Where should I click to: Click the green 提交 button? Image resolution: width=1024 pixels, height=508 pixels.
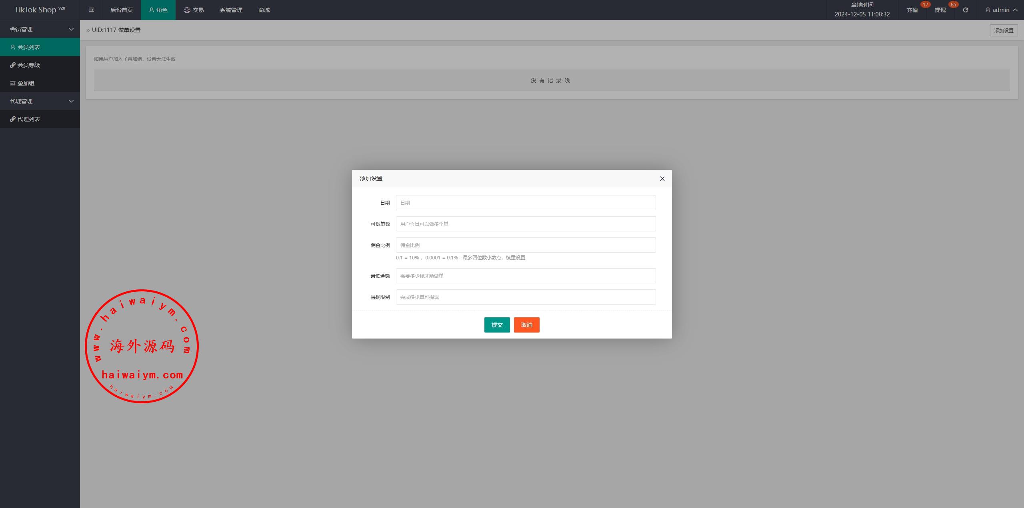(497, 325)
